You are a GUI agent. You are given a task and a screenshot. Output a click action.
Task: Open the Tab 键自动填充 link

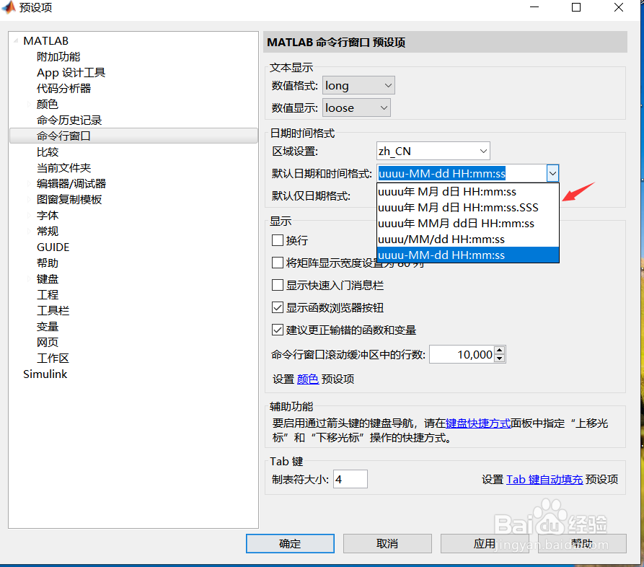pos(544,480)
